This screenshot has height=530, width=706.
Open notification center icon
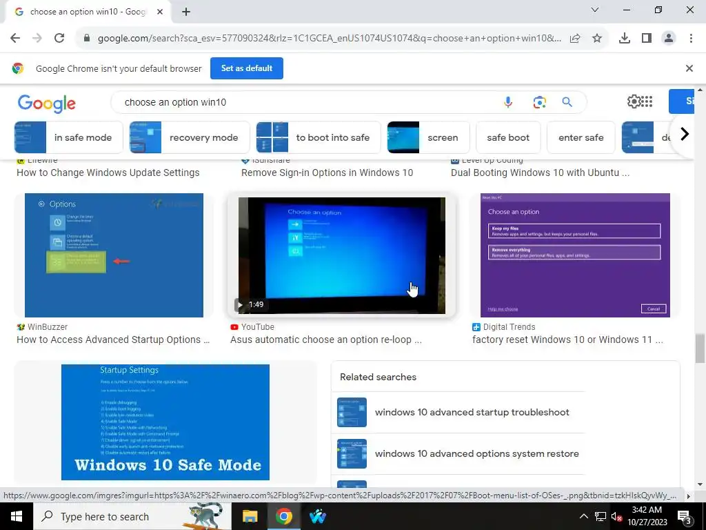tap(684, 516)
